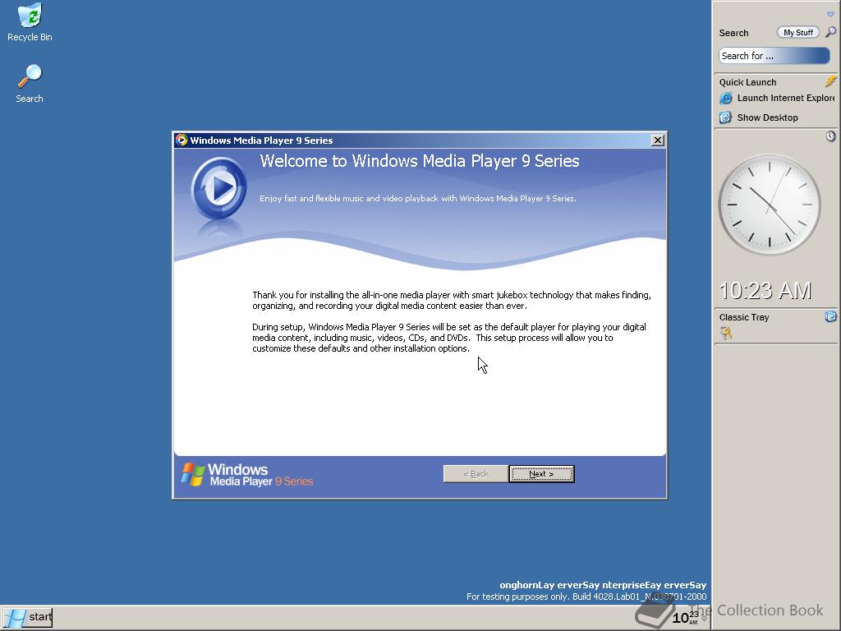Click the Classic Tray heading
This screenshot has width=841, height=631.
click(x=744, y=317)
